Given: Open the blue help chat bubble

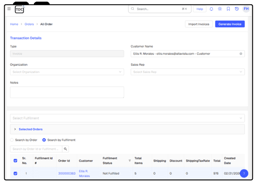Looking at the screenshot, I should pos(244,173).
